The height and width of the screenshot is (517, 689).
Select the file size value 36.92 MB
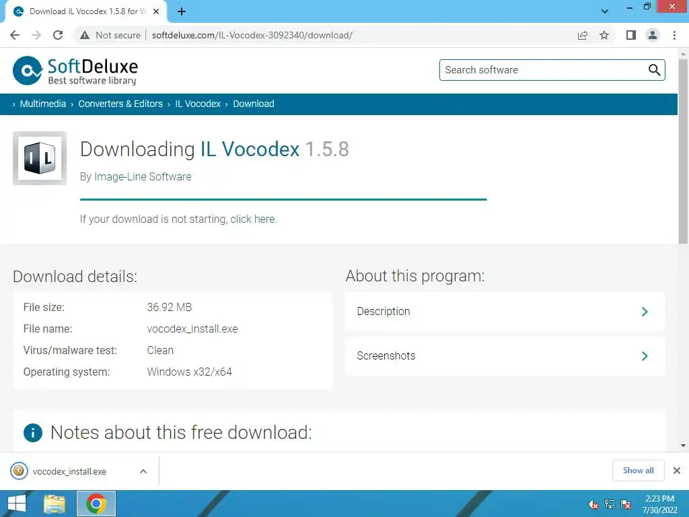[x=169, y=307]
